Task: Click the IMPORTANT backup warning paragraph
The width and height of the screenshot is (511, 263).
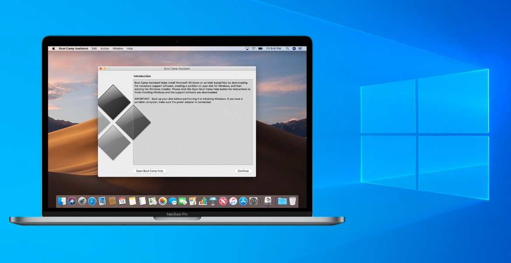Action: (189, 100)
